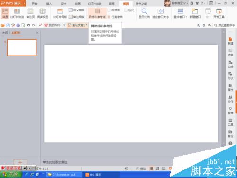The height and width of the screenshot is (178, 237).
Task: Close the 我的WPS document tab
Action: [x=64, y=25]
